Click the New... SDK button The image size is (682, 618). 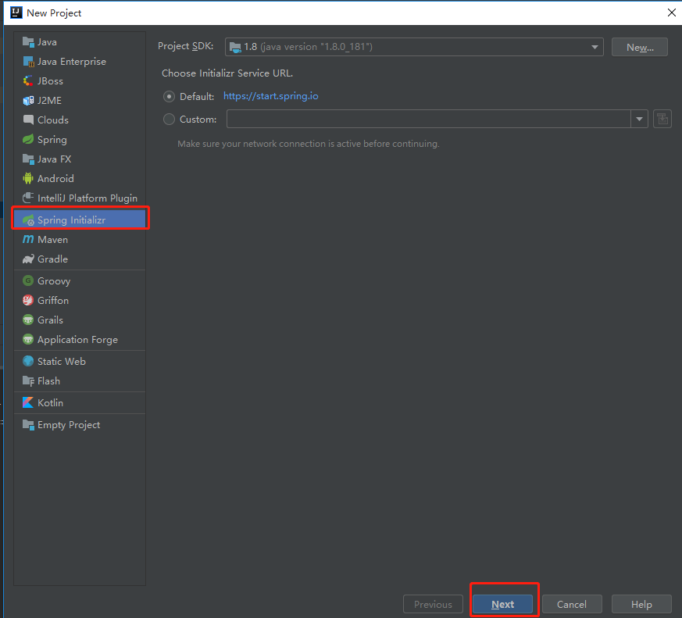640,47
